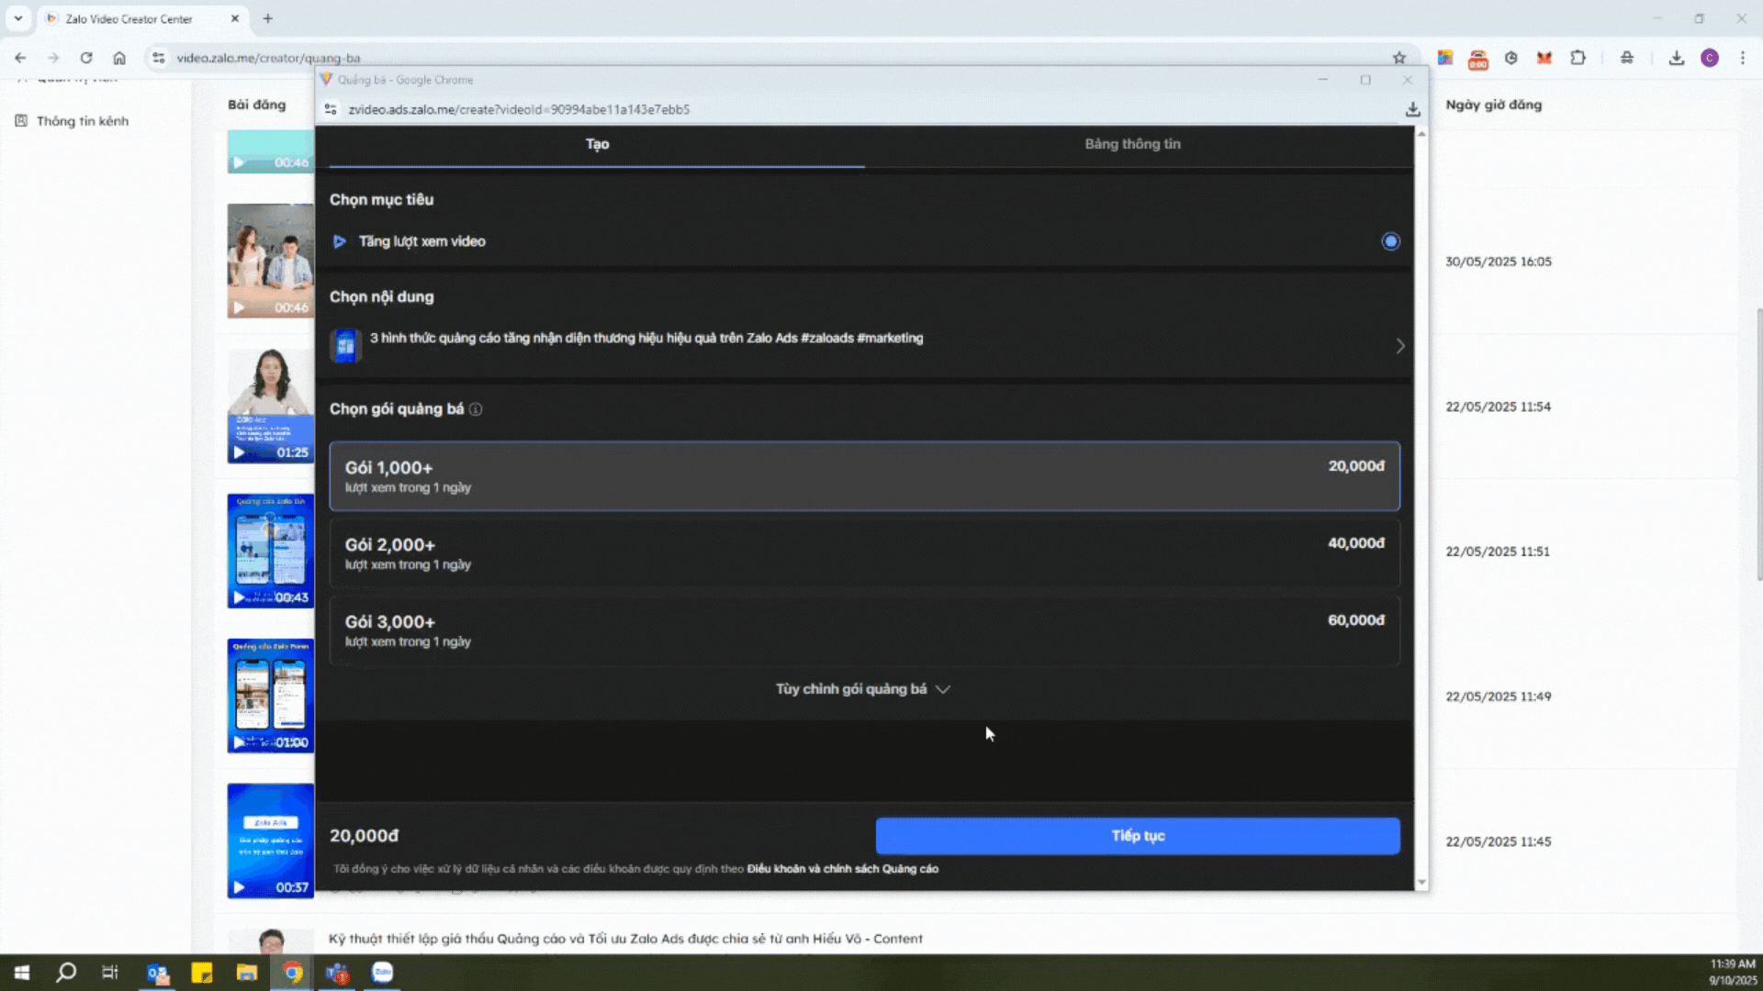Open Sticky Notes from the taskbar
The height and width of the screenshot is (991, 1763).
pyautogui.click(x=202, y=973)
